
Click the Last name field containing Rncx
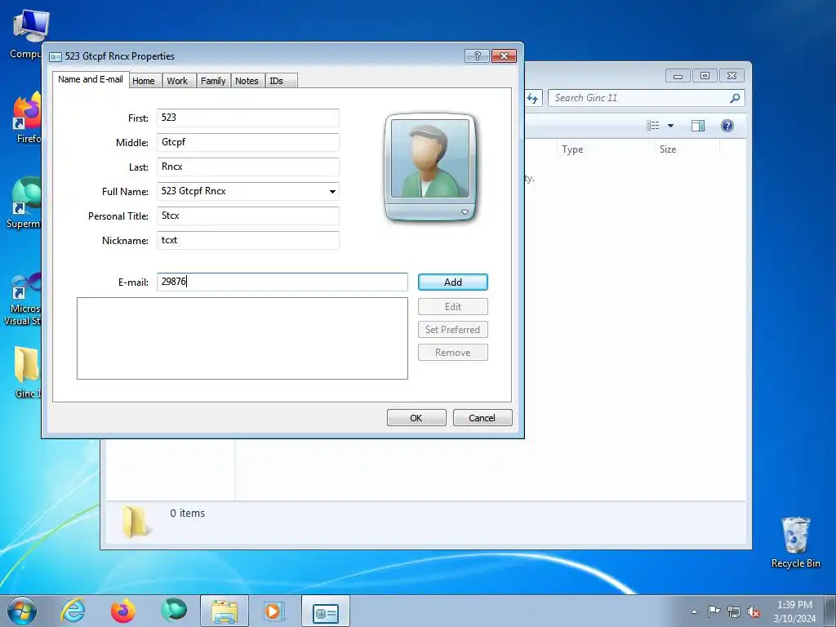(x=248, y=167)
